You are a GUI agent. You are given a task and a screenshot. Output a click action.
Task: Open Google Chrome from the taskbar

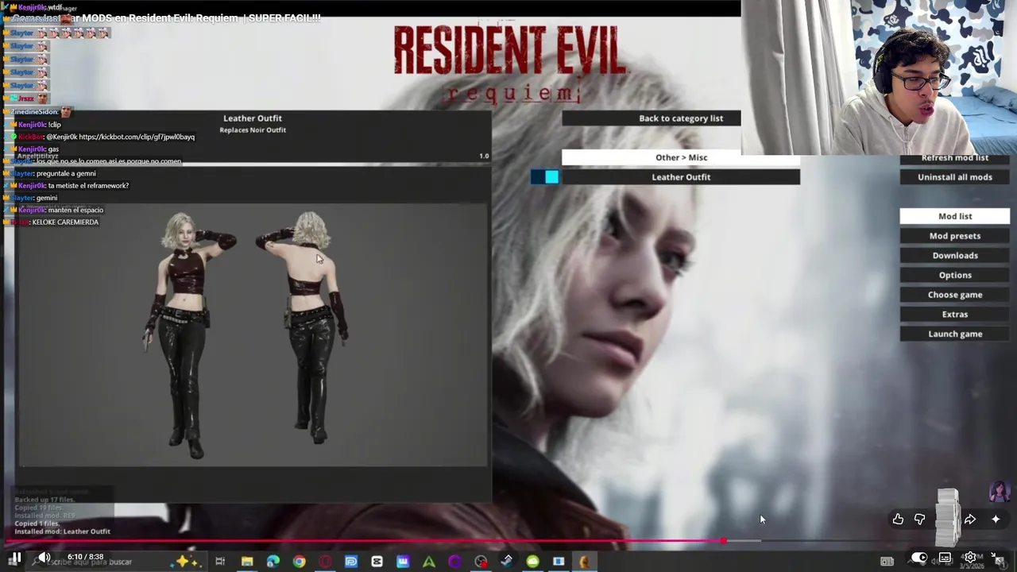tap(299, 562)
